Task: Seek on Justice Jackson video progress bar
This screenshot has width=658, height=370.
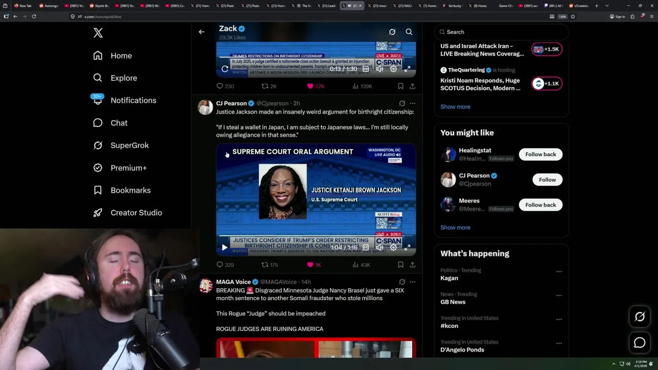Action: 316,236
